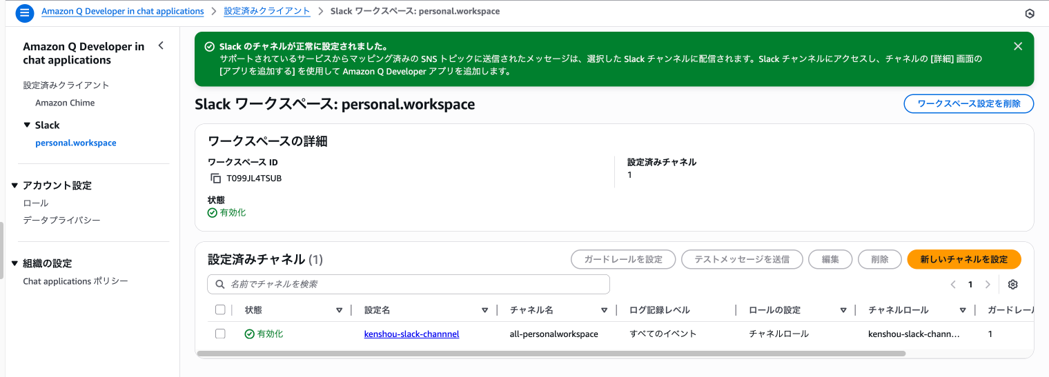Click the チャネルロール cell in the row
Screen dimensions: 1049x377
tap(778, 334)
